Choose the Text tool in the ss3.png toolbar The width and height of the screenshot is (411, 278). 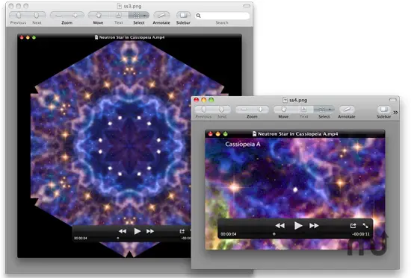[x=119, y=16]
